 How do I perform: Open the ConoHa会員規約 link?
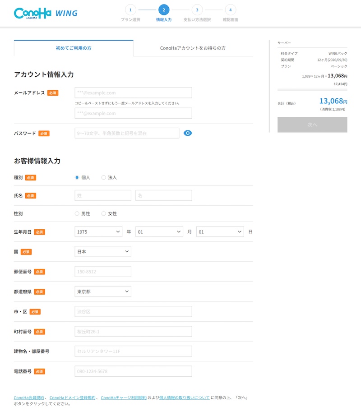coord(29,398)
